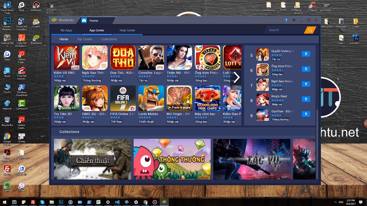Download Ông trùm Poker ranked number 6
The height and width of the screenshot is (206, 367).
pyautogui.click(x=306, y=69)
